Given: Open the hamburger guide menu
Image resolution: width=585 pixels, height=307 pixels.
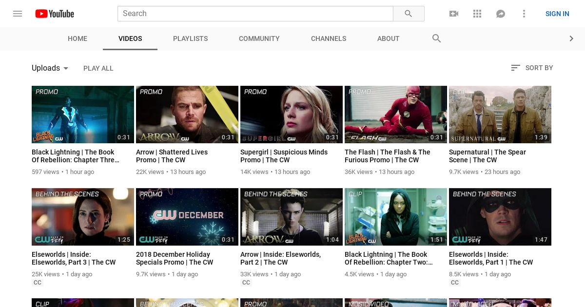Looking at the screenshot, I should pyautogui.click(x=18, y=14).
